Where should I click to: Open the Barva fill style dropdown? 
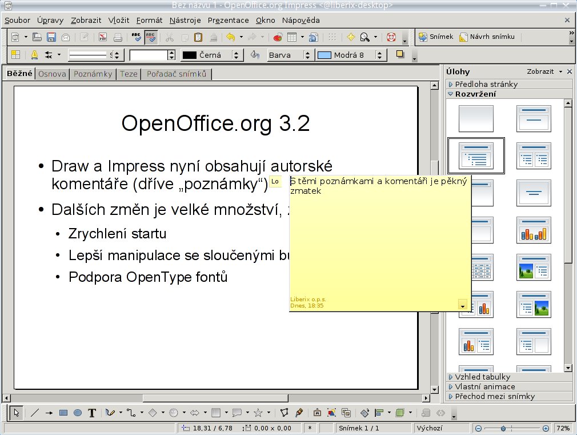click(x=307, y=55)
